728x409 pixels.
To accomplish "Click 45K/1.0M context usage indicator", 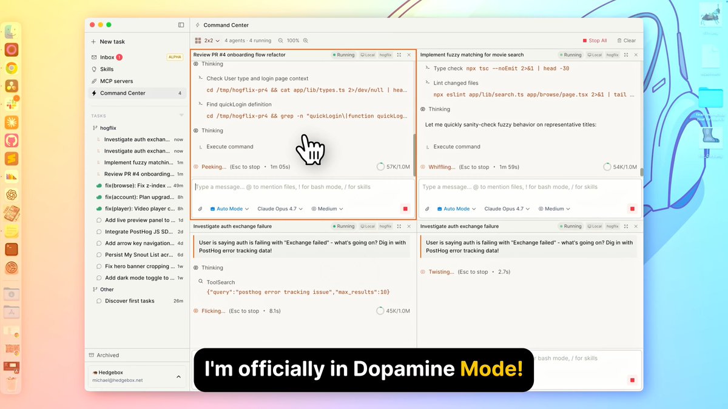I will point(393,311).
